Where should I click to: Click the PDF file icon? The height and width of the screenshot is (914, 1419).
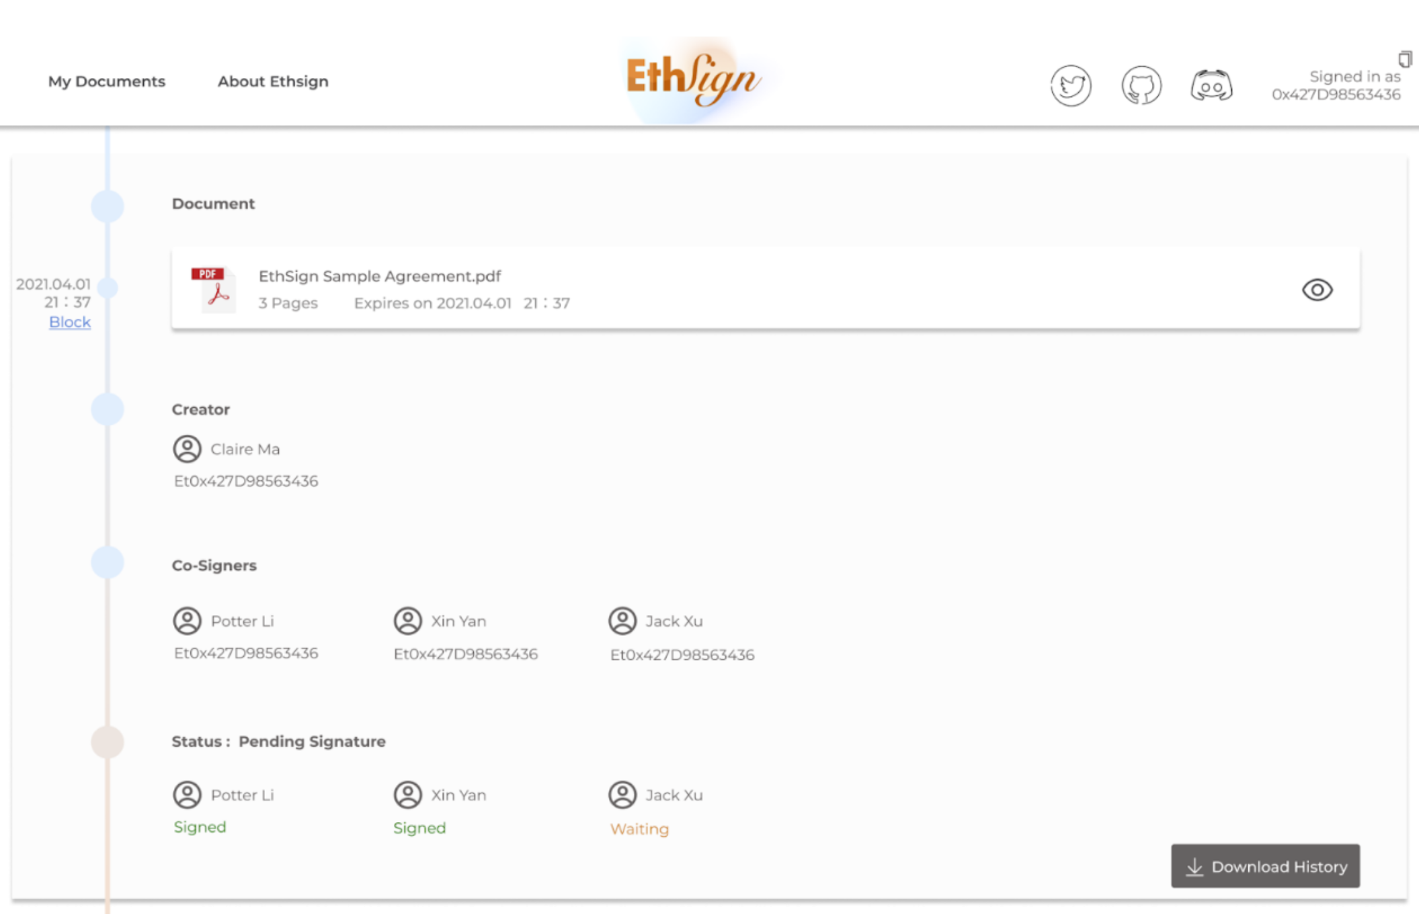point(214,290)
